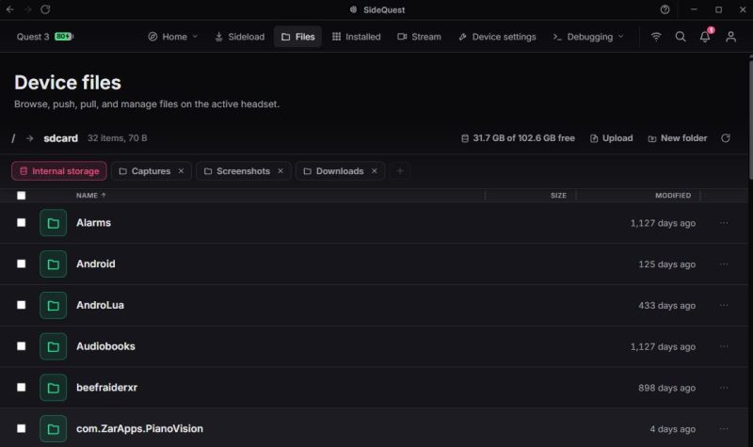Open the more options for Alarms row

pyautogui.click(x=724, y=223)
